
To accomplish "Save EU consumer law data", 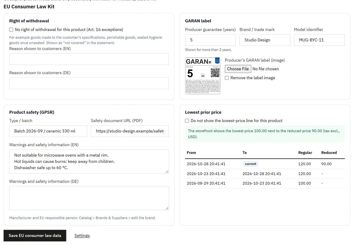I will point(35,236).
